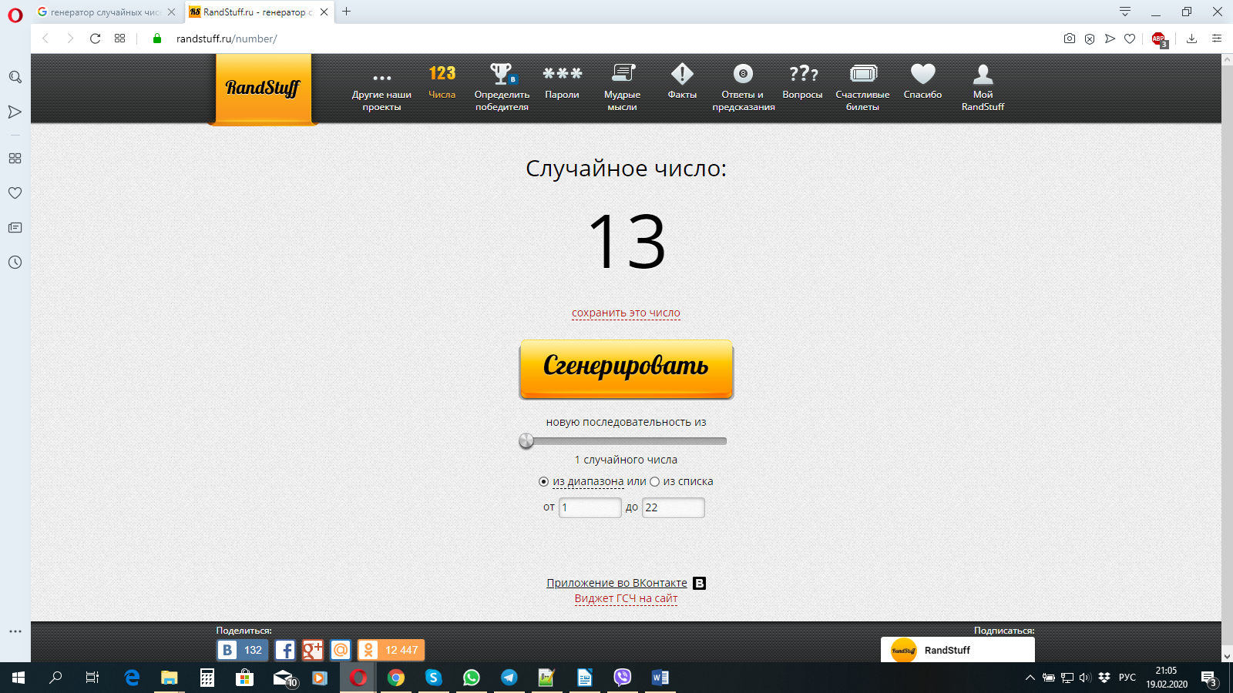Image resolution: width=1233 pixels, height=693 pixels.
Task: Go back in browser history
Action: click(45, 38)
